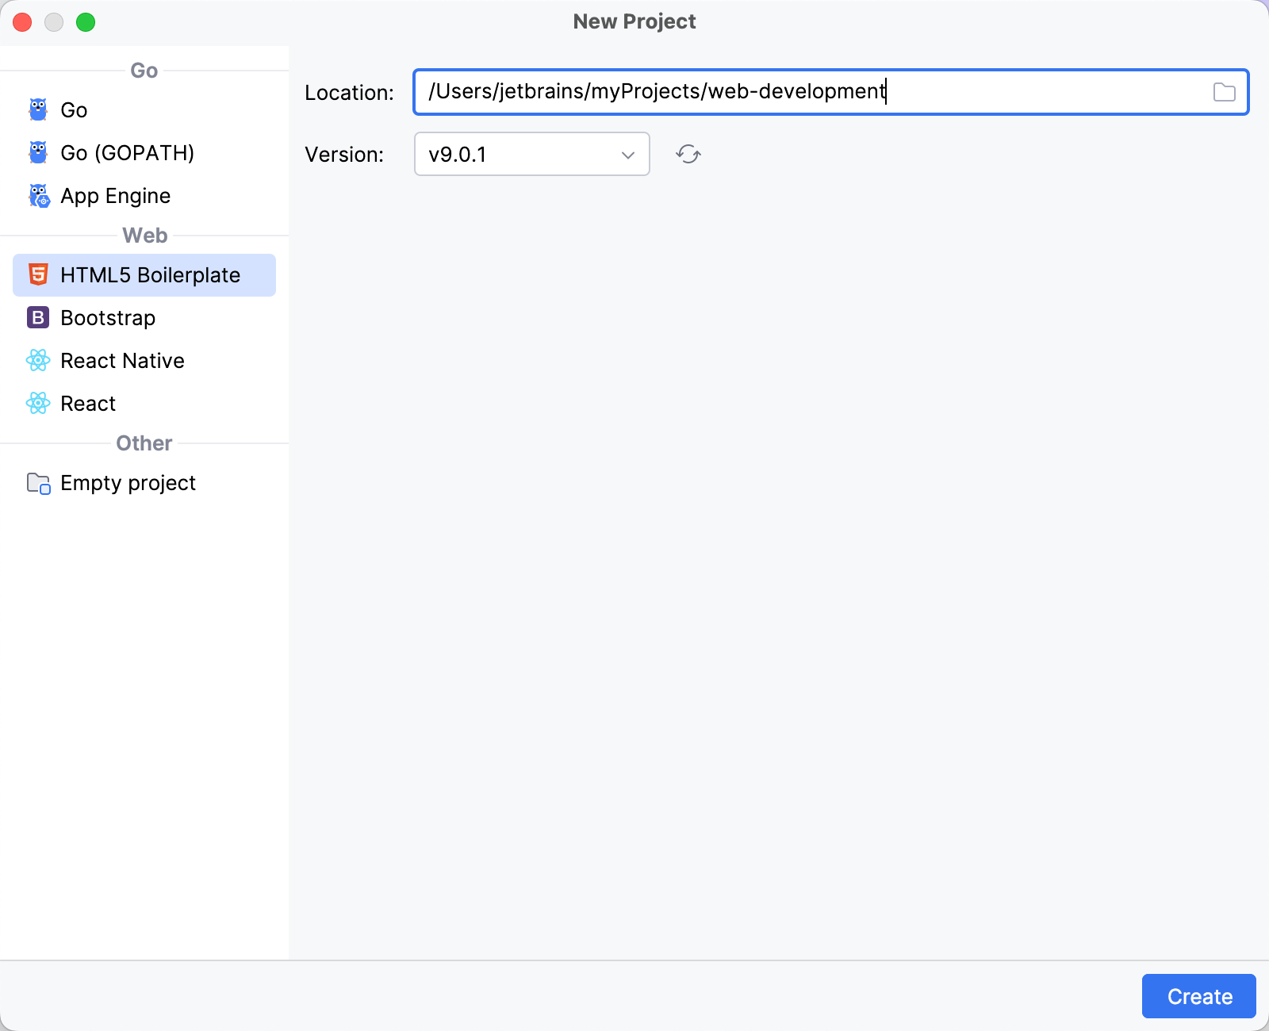Click the React Native atom icon
Image resolution: width=1269 pixels, height=1031 pixels.
pos(37,360)
